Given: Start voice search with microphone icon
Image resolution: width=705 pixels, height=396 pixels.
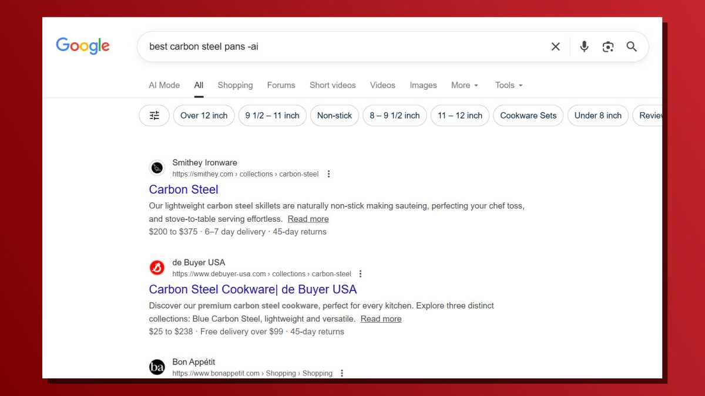Looking at the screenshot, I should [584, 47].
